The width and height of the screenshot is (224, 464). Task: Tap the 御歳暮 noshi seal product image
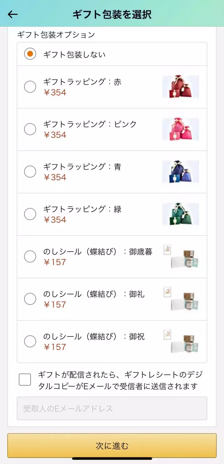(x=181, y=256)
